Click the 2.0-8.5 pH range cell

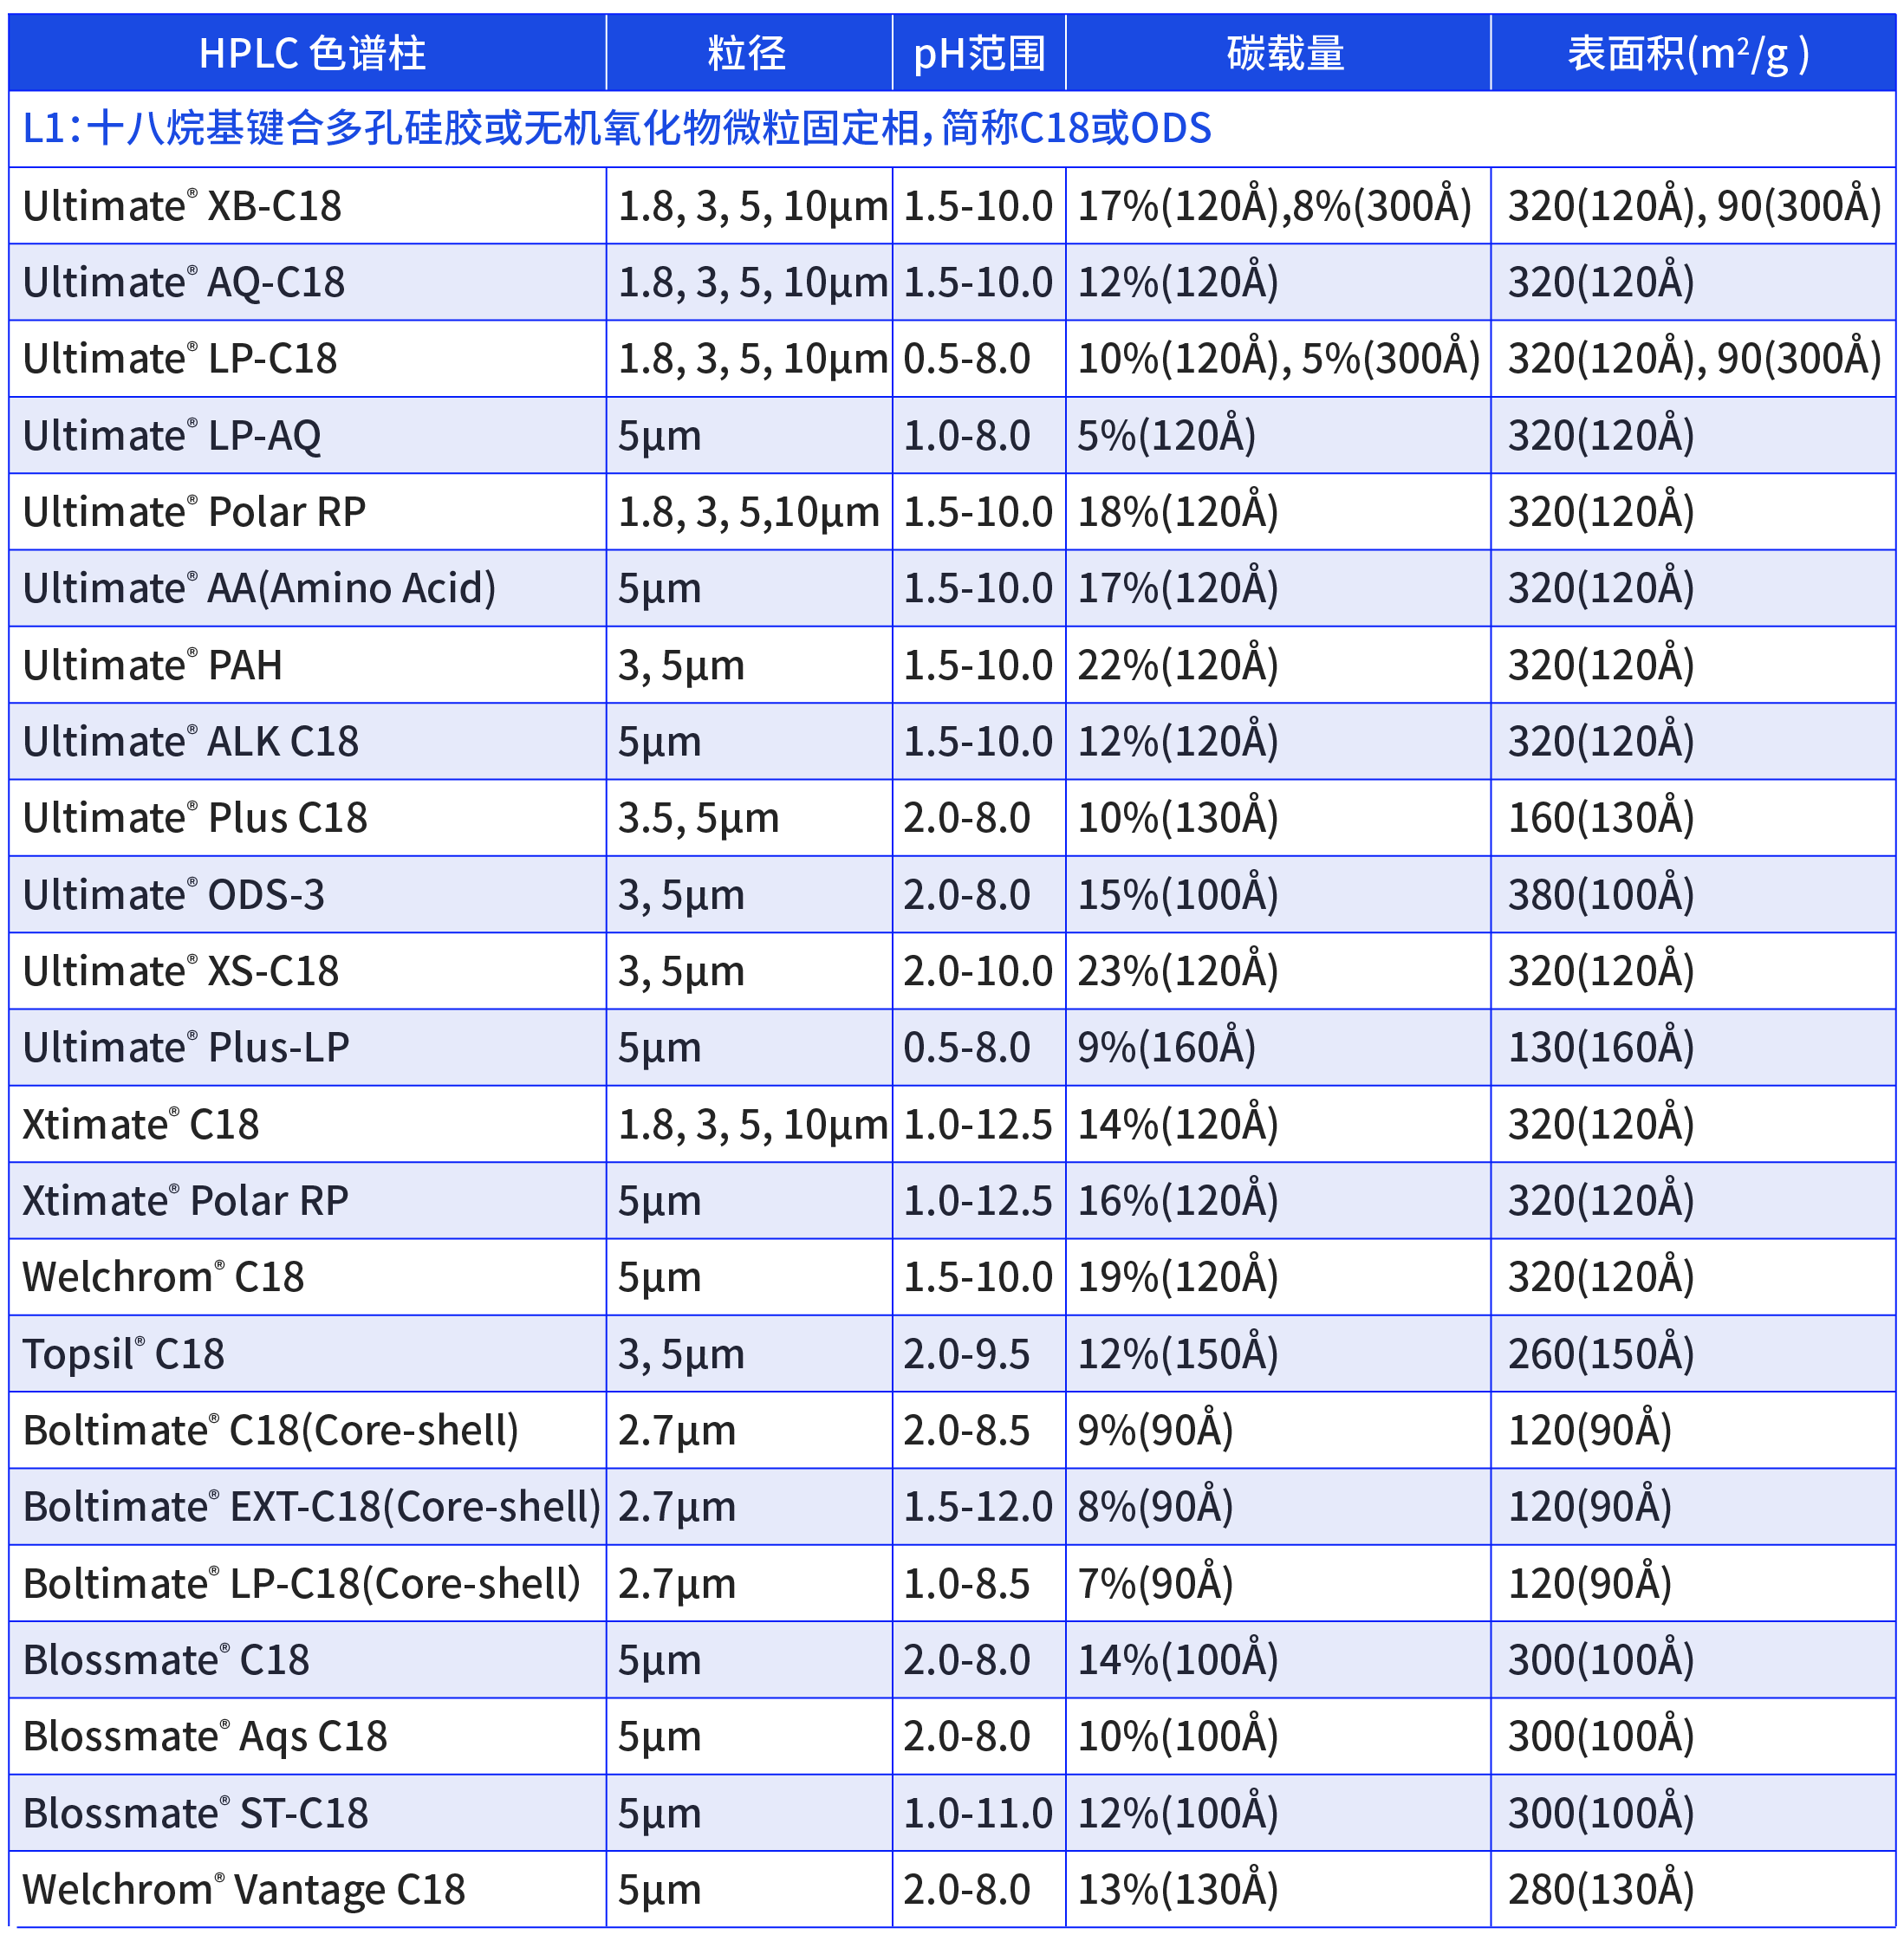[967, 1430]
